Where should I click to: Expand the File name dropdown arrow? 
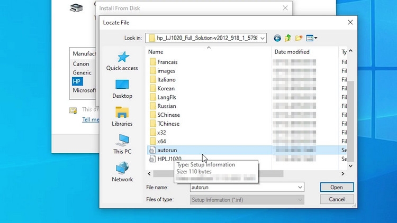click(300, 188)
